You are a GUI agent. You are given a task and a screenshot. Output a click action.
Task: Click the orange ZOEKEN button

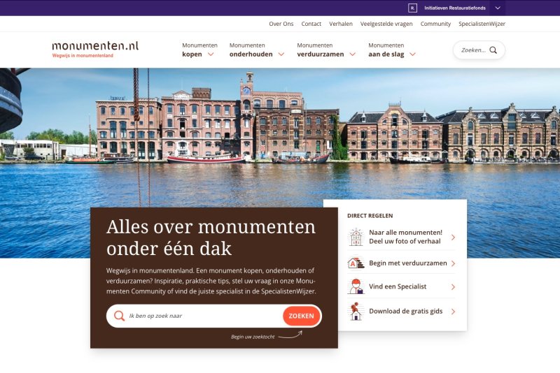click(x=302, y=316)
